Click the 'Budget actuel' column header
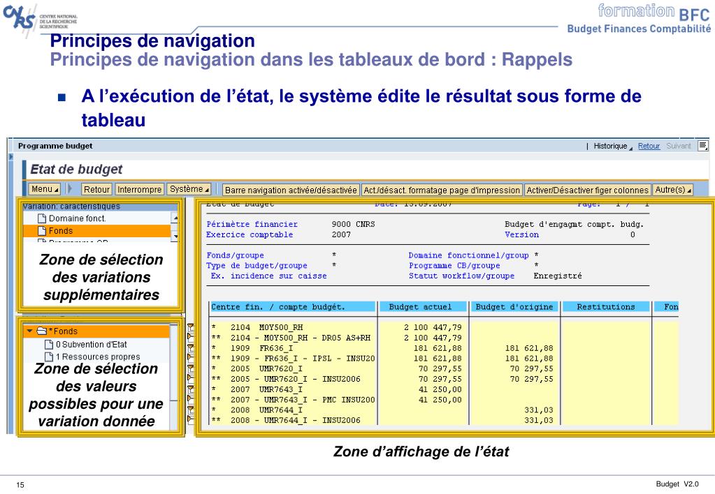 tap(423, 307)
